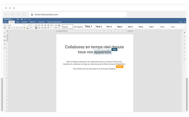Open chart settings in right sidebar
This screenshot has width=189, height=117.
pos(185,52)
